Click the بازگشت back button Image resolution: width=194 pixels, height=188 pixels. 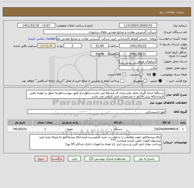pos(58,159)
